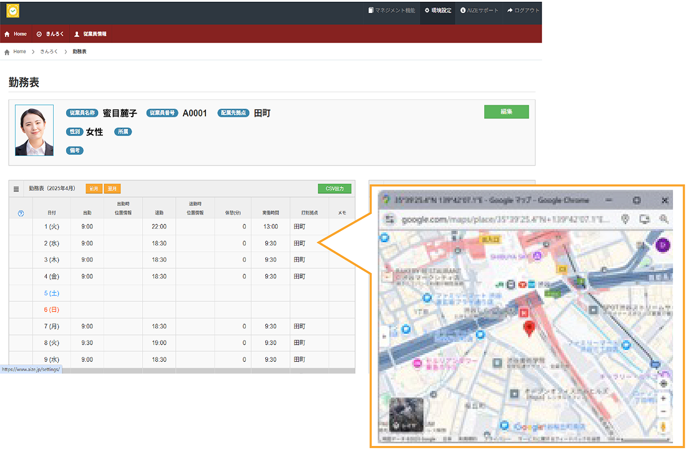Select the きんろく tab in red navbar
Viewport: 689px width, 451px height.
click(51, 34)
